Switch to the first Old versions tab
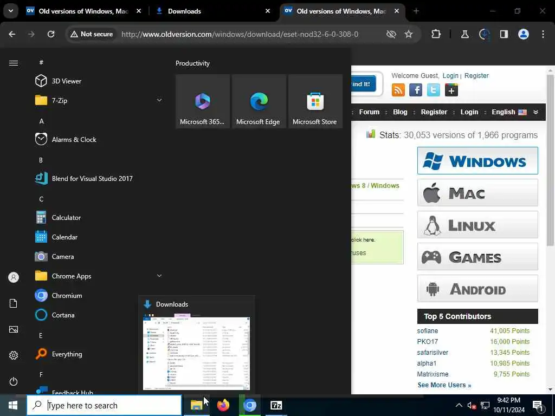This screenshot has height=416, width=555. click(84, 11)
